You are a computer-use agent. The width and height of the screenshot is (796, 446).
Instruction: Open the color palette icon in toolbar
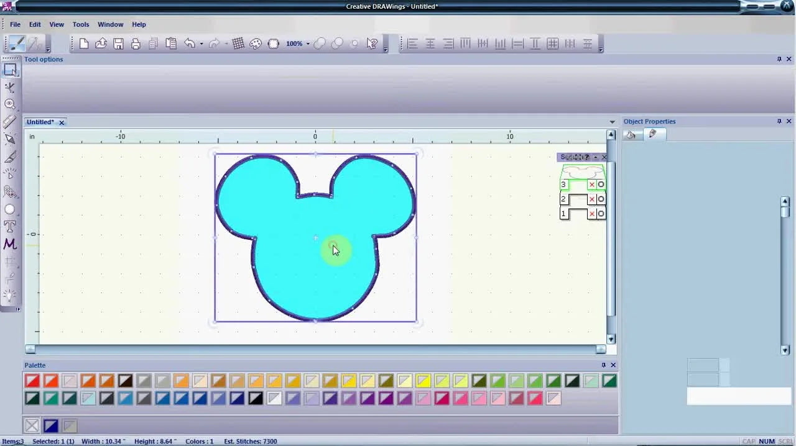coord(256,43)
